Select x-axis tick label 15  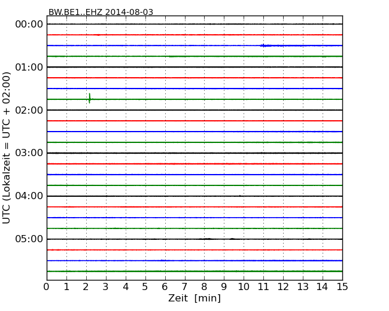(342, 287)
